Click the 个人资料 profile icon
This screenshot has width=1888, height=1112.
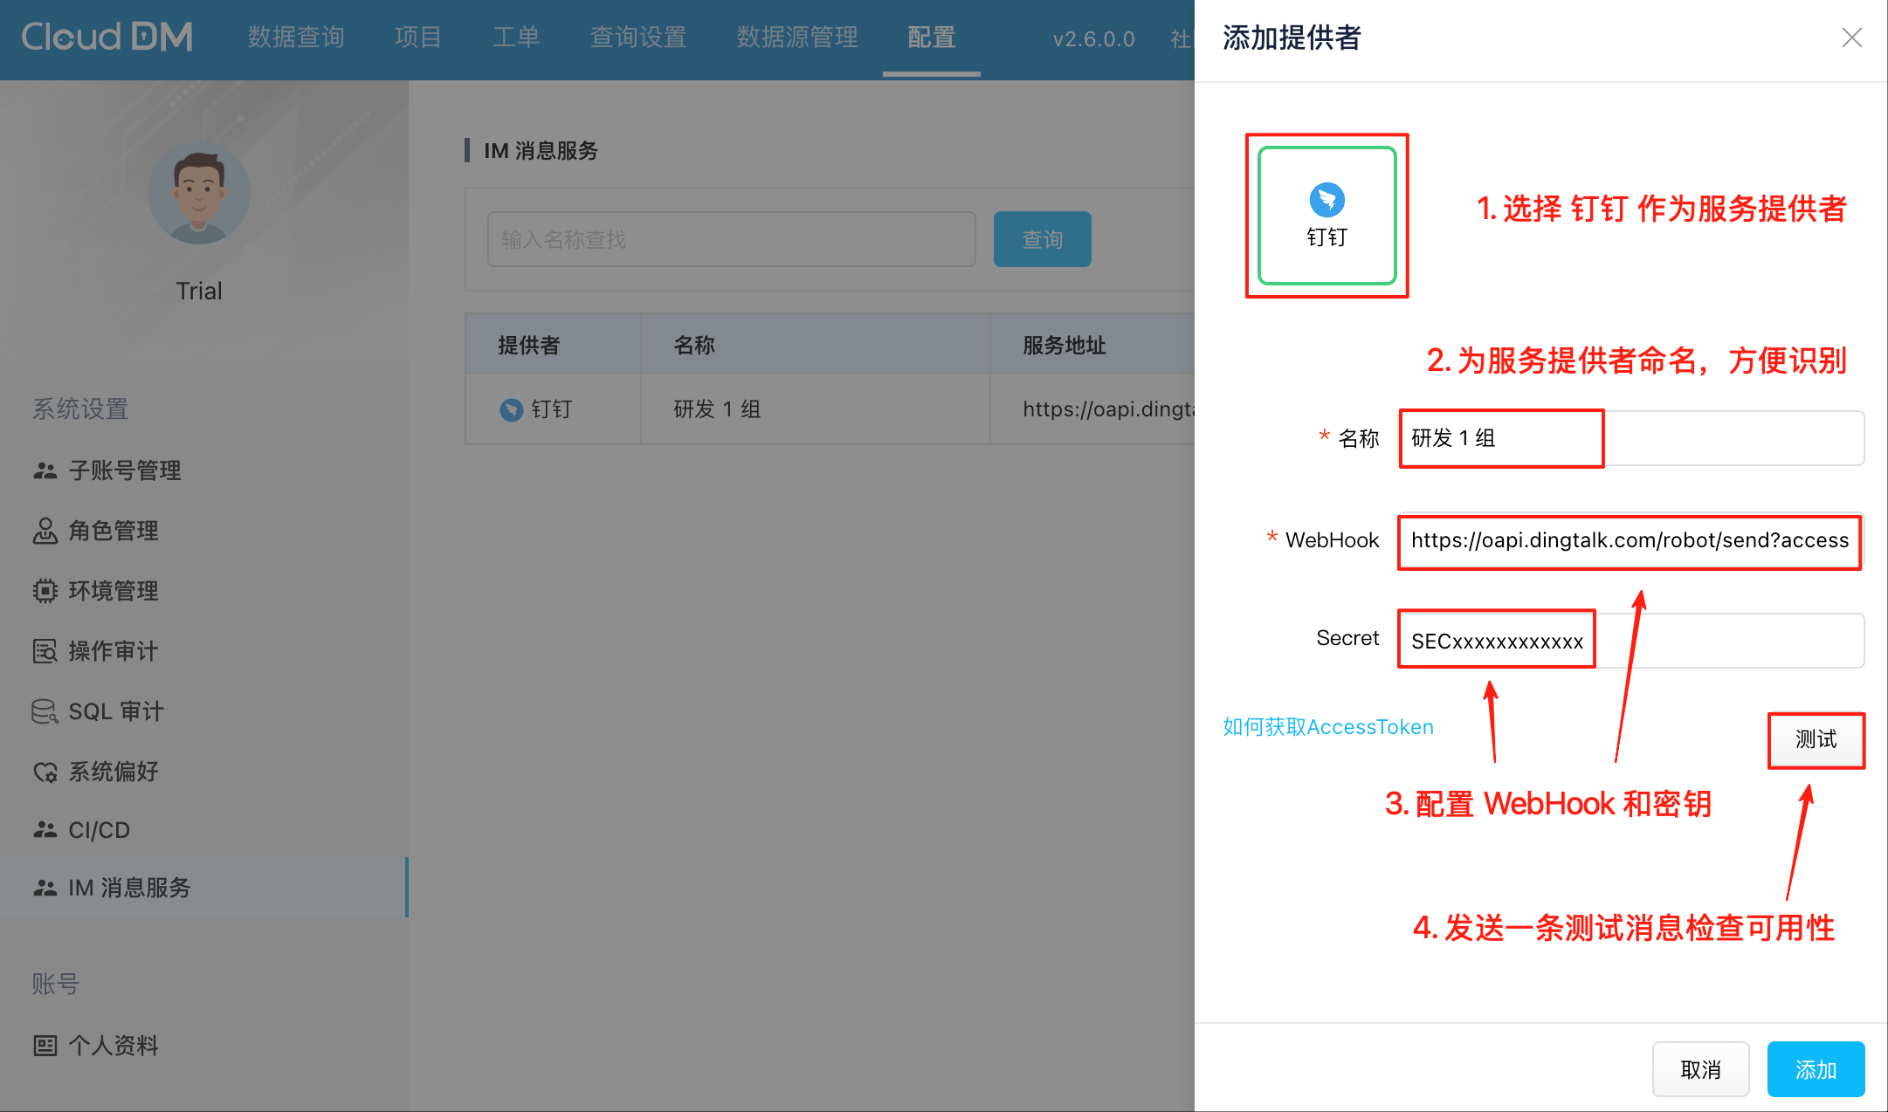(45, 1046)
